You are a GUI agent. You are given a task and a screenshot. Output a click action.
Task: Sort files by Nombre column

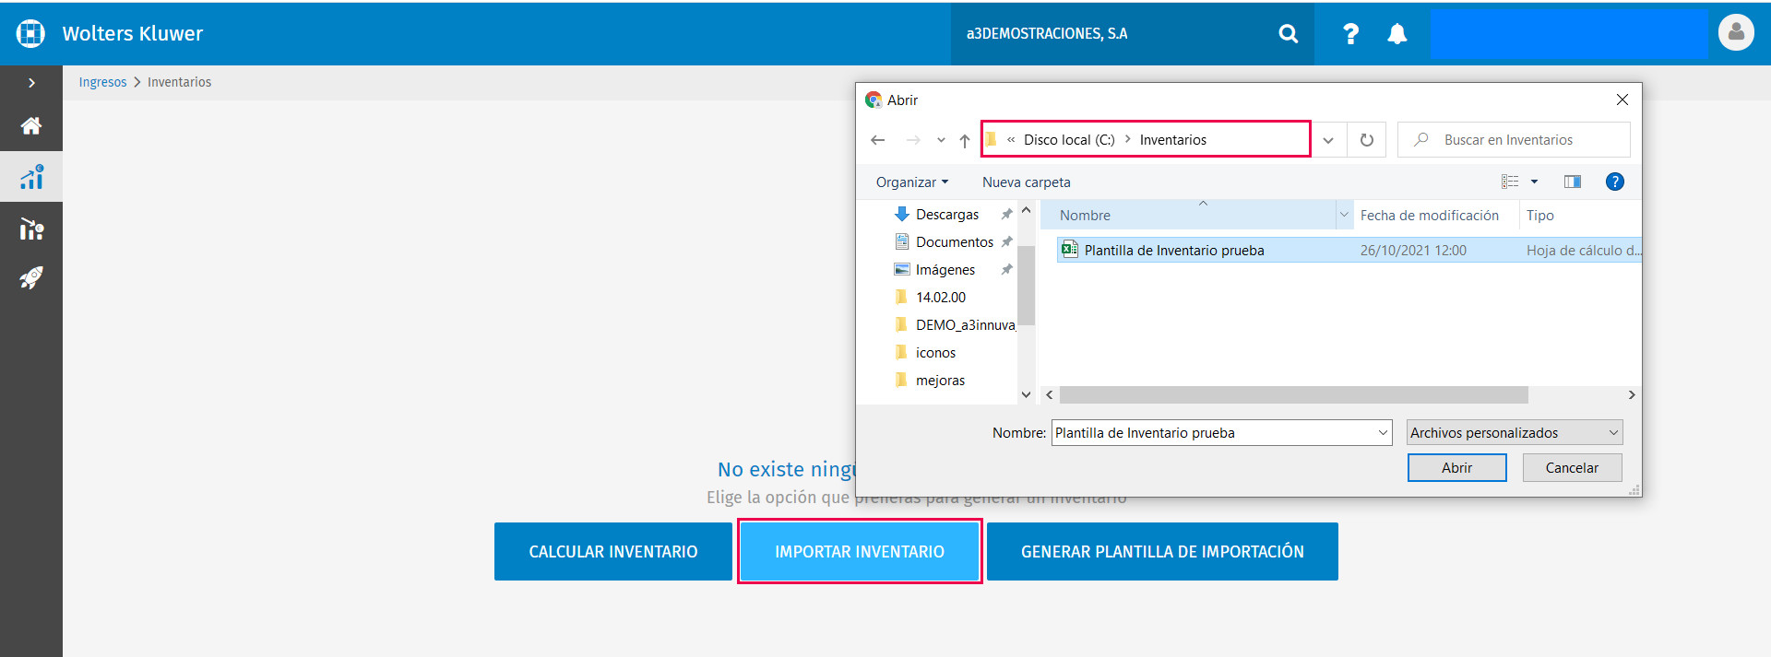1188,216
